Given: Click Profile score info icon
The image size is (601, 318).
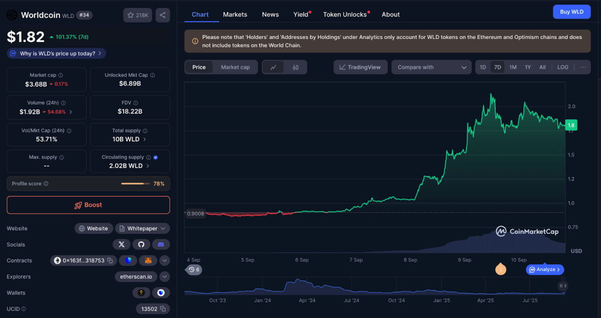Looking at the screenshot, I should tap(46, 184).
